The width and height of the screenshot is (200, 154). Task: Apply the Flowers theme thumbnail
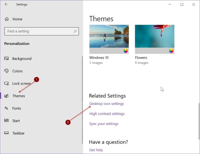(155, 39)
